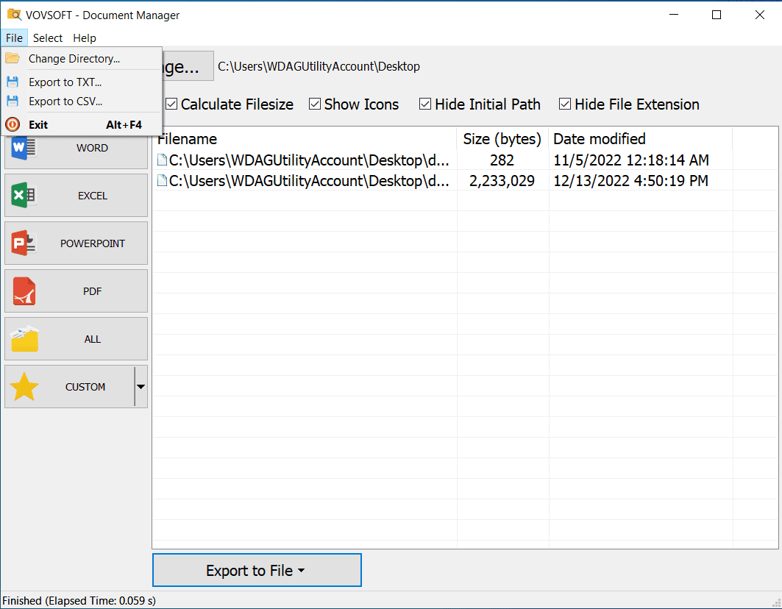Screen dimensions: 782x609
Task: Select the file row with size 282
Action: 465,160
